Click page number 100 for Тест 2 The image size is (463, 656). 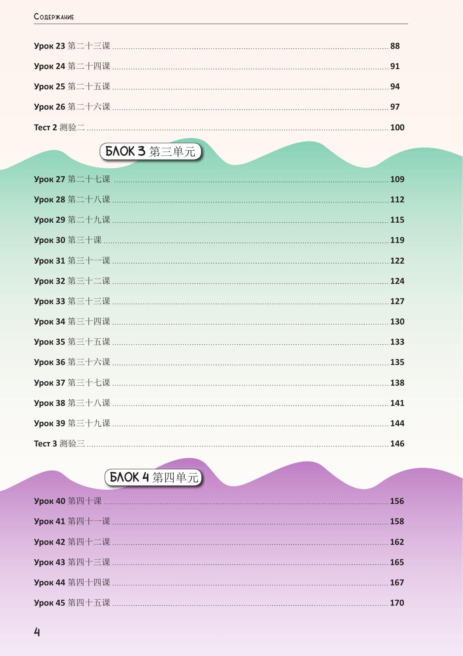[x=397, y=128]
